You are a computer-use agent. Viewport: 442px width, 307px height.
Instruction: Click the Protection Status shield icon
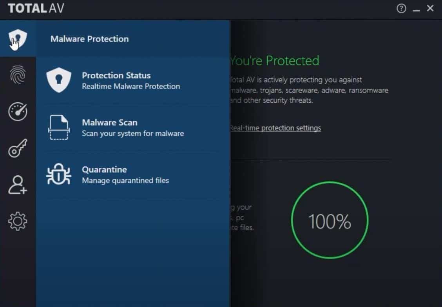[x=59, y=80]
